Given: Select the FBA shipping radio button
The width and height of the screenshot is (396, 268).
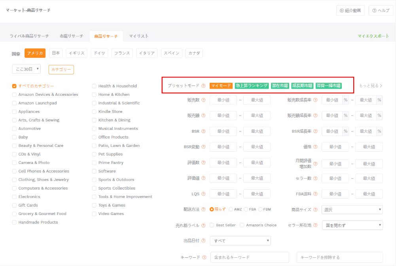Looking at the screenshot, I should tap(246, 209).
